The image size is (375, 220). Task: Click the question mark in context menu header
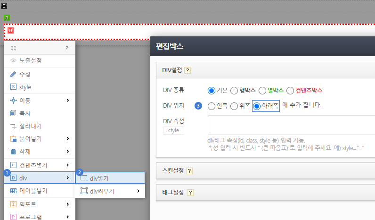pyautogui.click(x=67, y=48)
